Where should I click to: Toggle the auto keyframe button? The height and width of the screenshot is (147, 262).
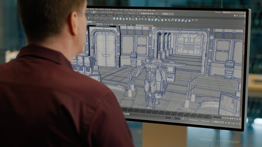point(183,119)
